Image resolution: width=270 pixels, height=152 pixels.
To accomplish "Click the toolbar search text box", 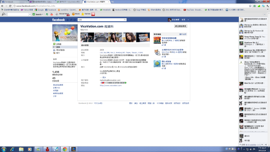I will (x=18, y=14).
